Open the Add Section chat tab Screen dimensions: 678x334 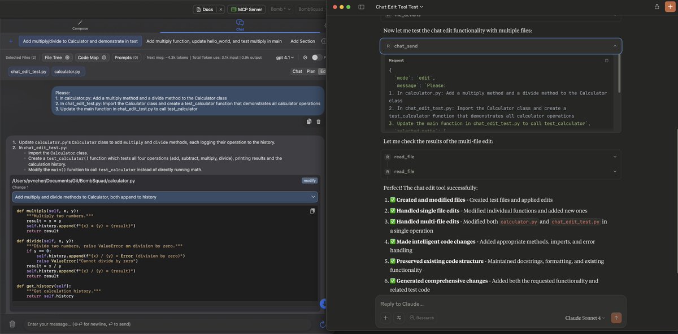click(x=303, y=41)
